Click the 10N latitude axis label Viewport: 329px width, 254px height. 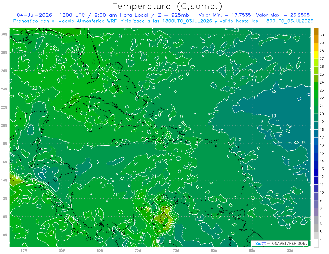4,216
